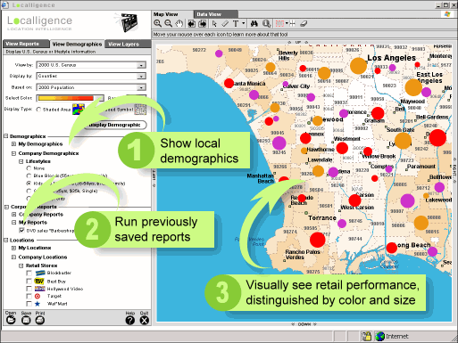The width and height of the screenshot is (458, 343).
Task: Click the Help question mark button
Action: [130, 320]
